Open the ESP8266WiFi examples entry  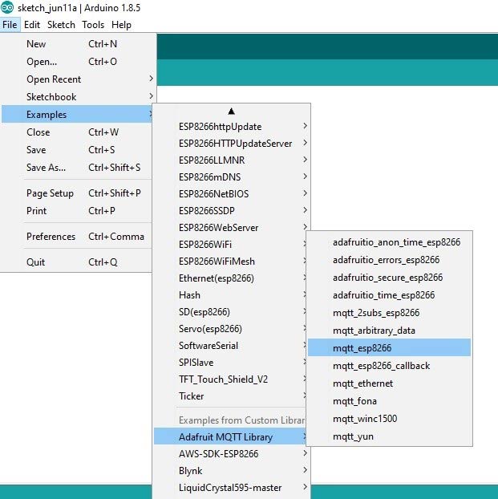click(x=229, y=245)
